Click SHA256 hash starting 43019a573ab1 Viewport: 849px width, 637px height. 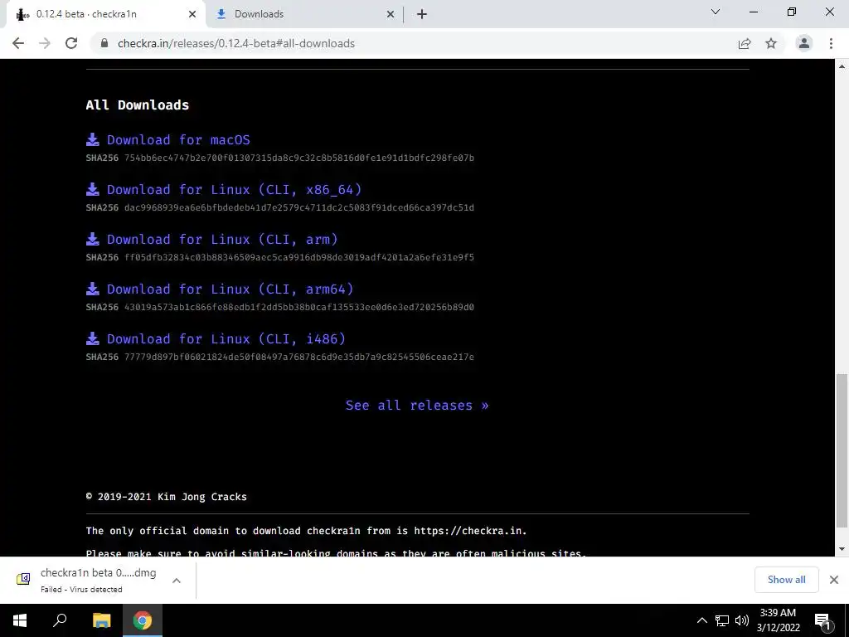coord(298,307)
